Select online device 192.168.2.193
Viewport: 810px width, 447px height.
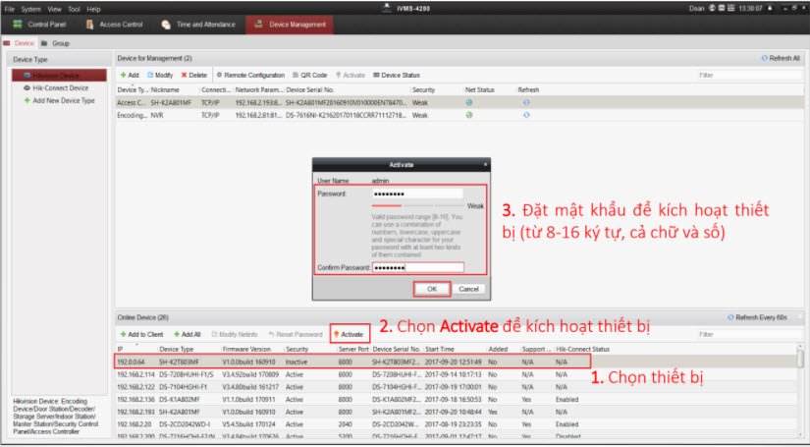[x=457, y=412]
